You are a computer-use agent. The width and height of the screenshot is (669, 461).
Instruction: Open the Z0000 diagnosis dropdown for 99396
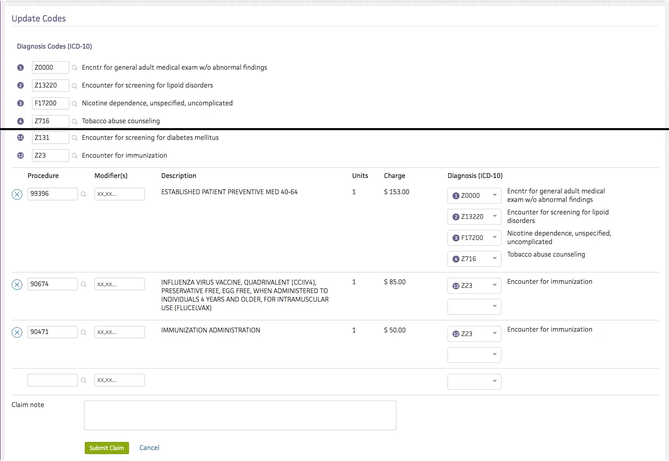click(474, 195)
